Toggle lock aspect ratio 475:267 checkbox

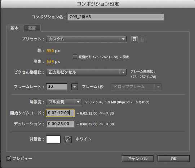coord(75,57)
